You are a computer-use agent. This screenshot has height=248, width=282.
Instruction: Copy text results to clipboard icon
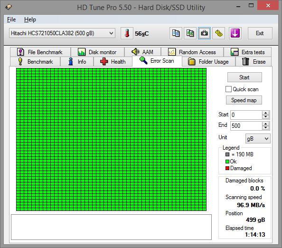point(176,33)
